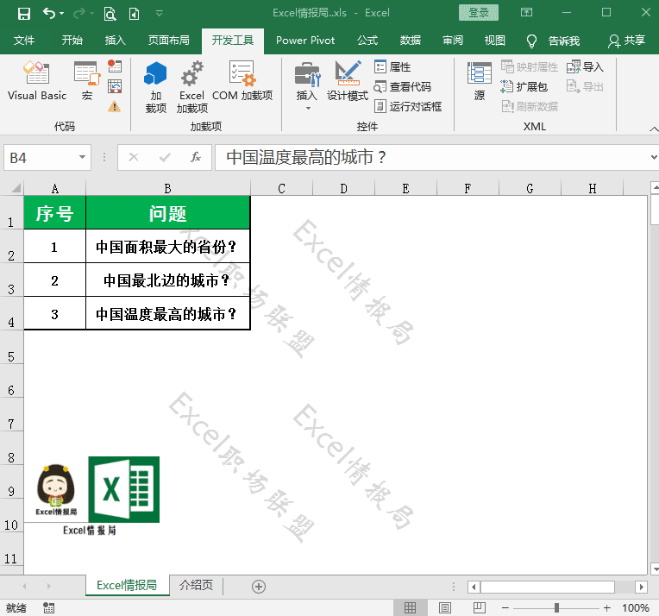Click the Insert Function fx icon

click(196, 157)
